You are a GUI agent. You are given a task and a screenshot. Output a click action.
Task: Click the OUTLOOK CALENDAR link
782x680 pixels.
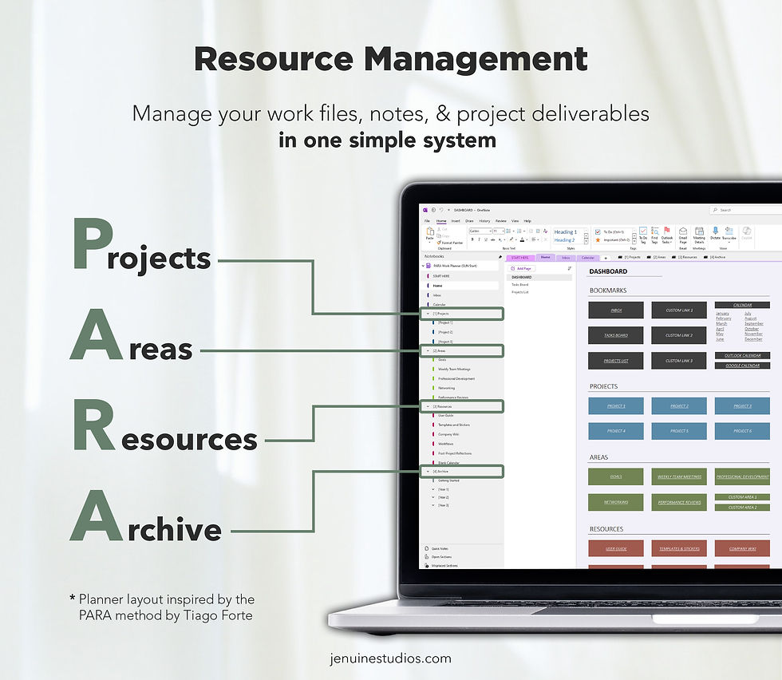pyautogui.click(x=743, y=355)
